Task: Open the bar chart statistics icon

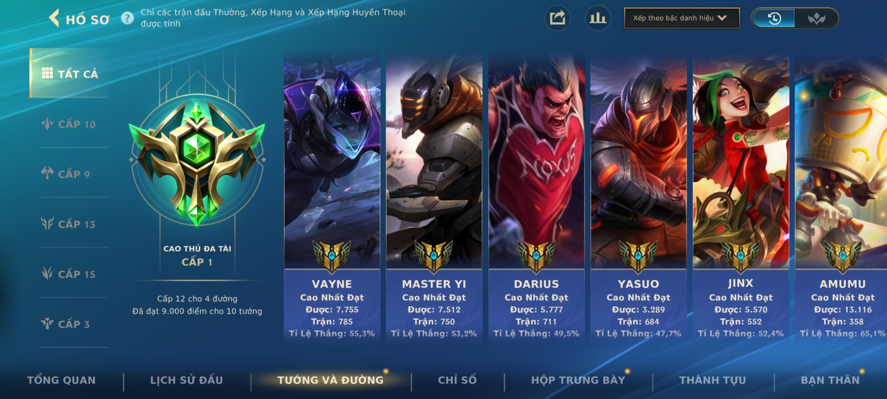Action: click(x=598, y=18)
